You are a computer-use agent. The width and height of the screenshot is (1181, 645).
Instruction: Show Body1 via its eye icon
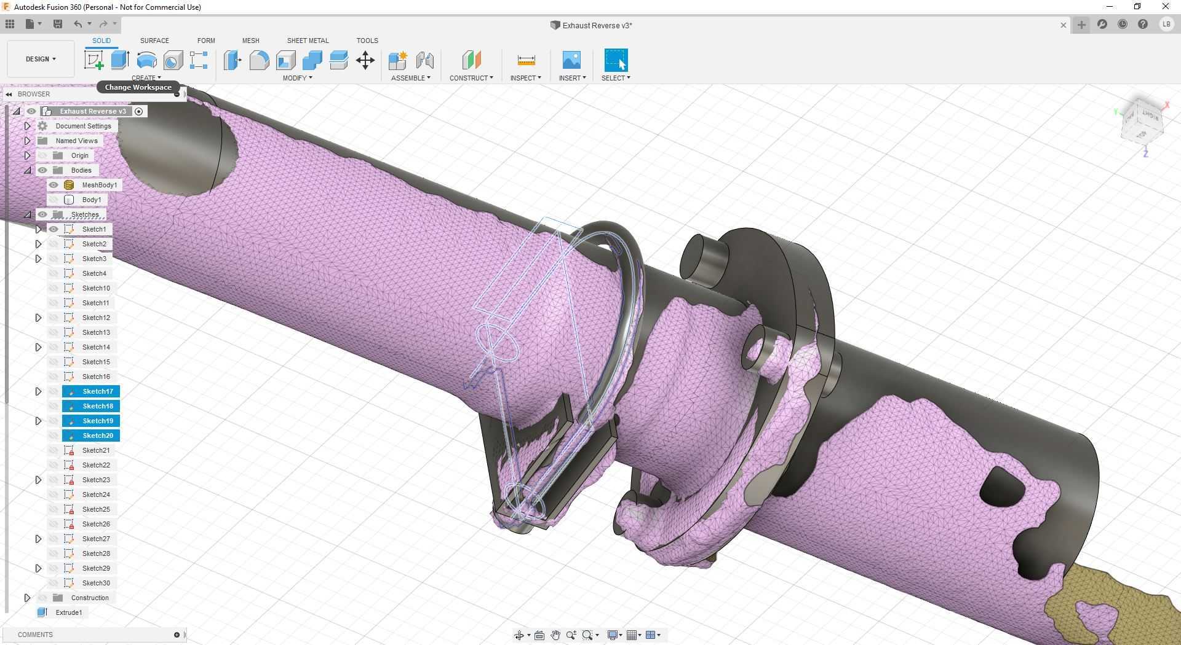tap(54, 200)
